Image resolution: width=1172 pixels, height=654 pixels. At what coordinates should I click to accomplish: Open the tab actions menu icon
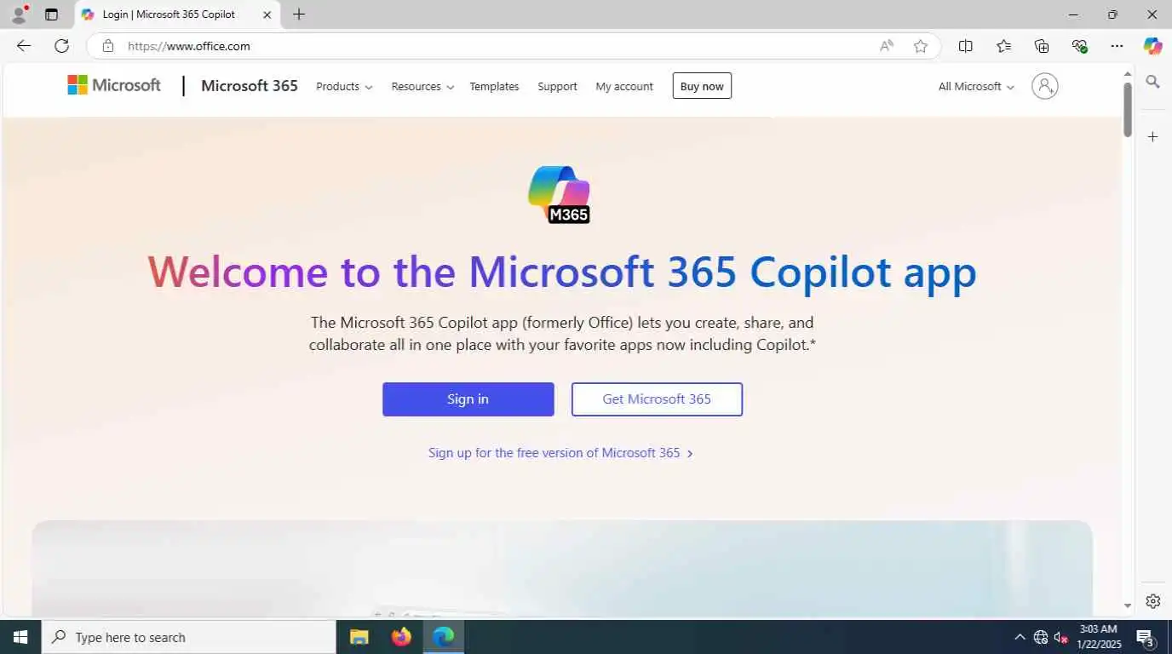tap(52, 14)
